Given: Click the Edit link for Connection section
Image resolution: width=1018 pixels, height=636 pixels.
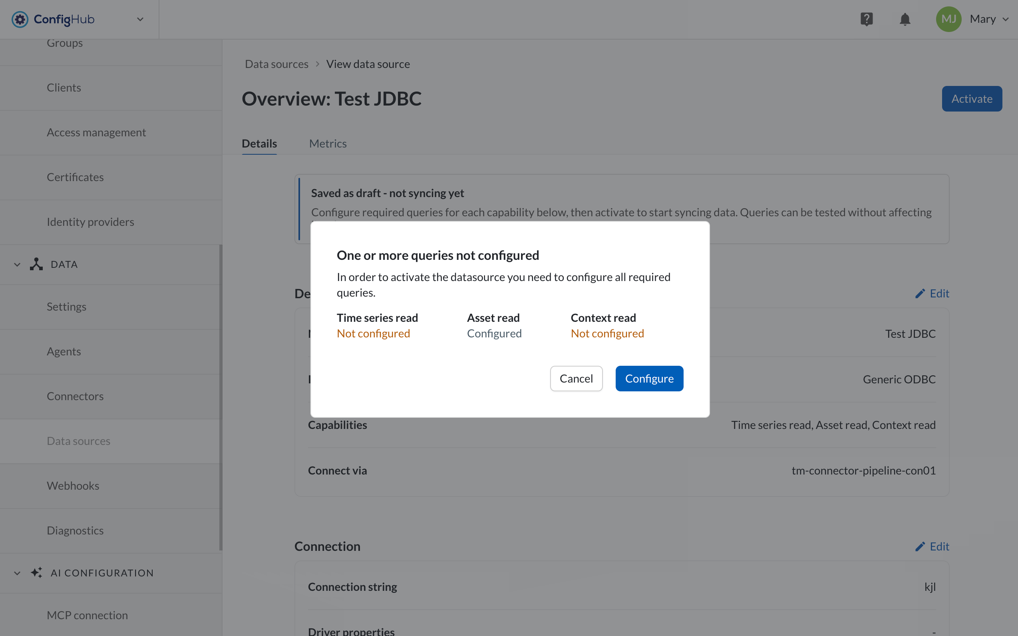Looking at the screenshot, I should 932,546.
